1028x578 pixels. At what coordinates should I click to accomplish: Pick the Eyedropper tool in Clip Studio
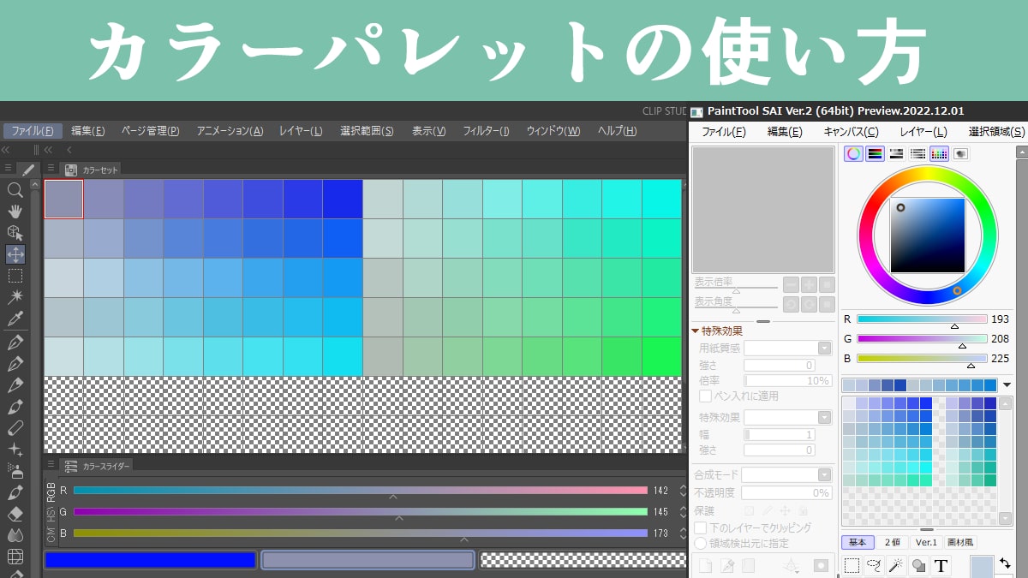tap(15, 319)
